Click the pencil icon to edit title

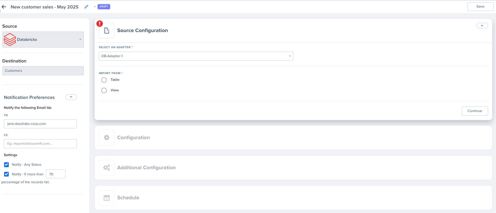(86, 7)
